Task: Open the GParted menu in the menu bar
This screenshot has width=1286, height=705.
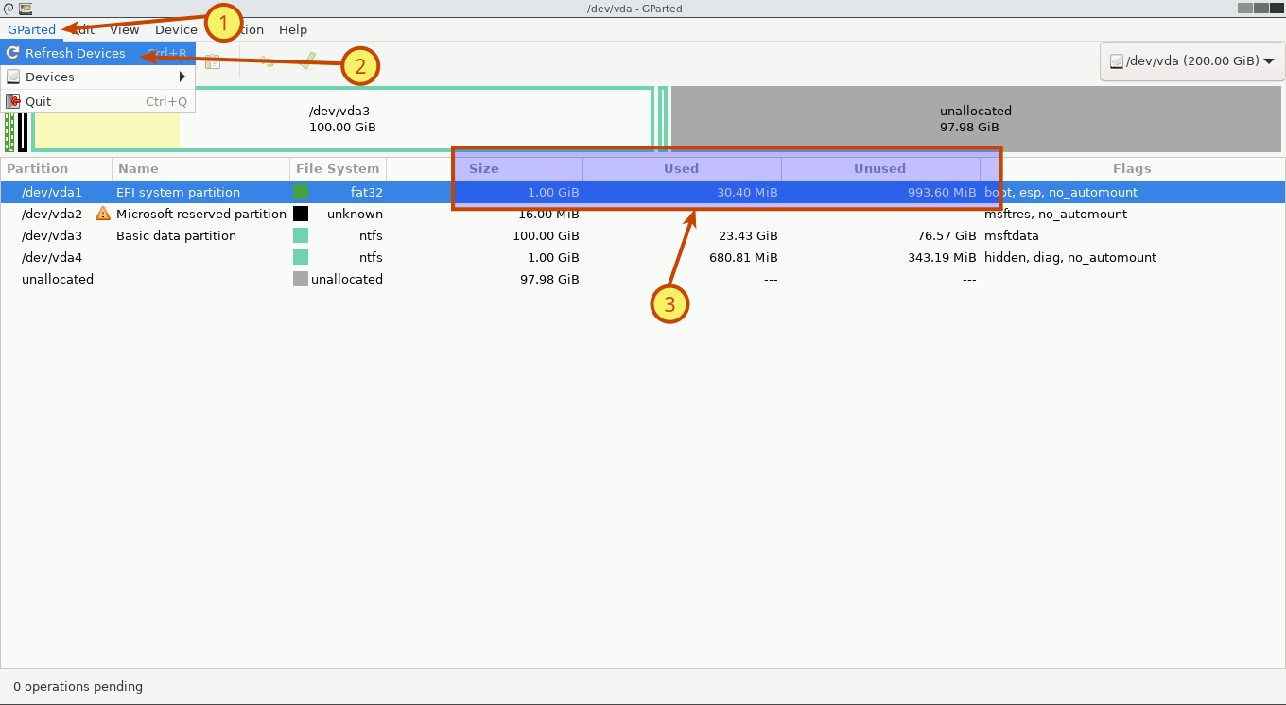Action: (x=31, y=29)
